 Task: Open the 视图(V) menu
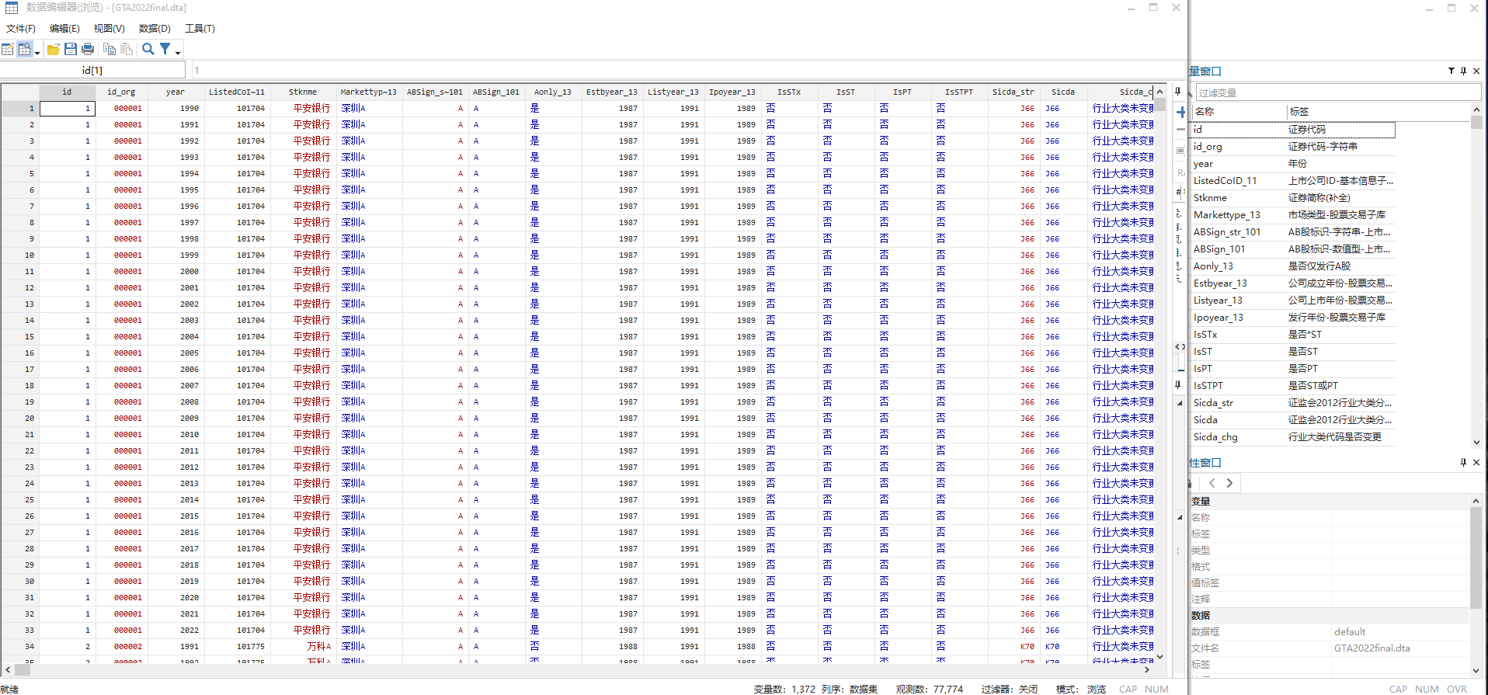pos(110,29)
